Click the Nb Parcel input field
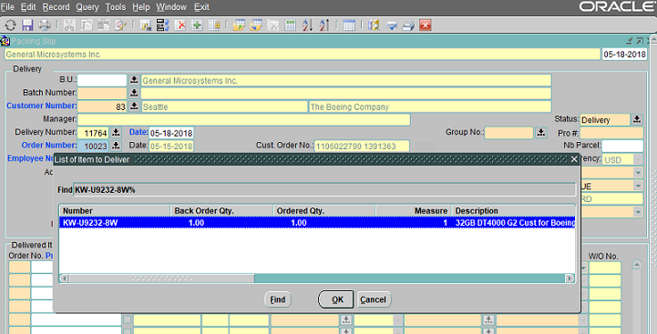This screenshot has height=334, width=657. click(622, 146)
